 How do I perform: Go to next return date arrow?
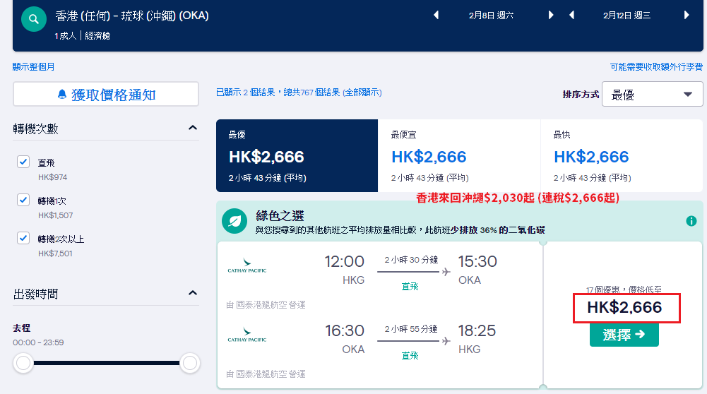coord(687,15)
